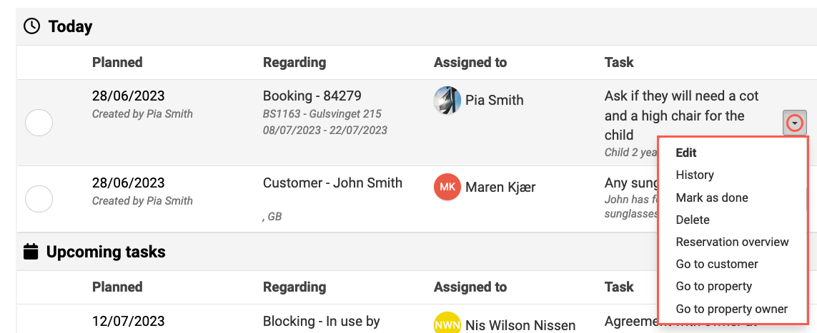Open the Customer - John Smith link

[x=332, y=183]
